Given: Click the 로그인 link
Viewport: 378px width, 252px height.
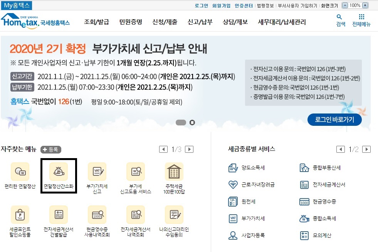Looking at the screenshot, I should pyautogui.click(x=201, y=5).
